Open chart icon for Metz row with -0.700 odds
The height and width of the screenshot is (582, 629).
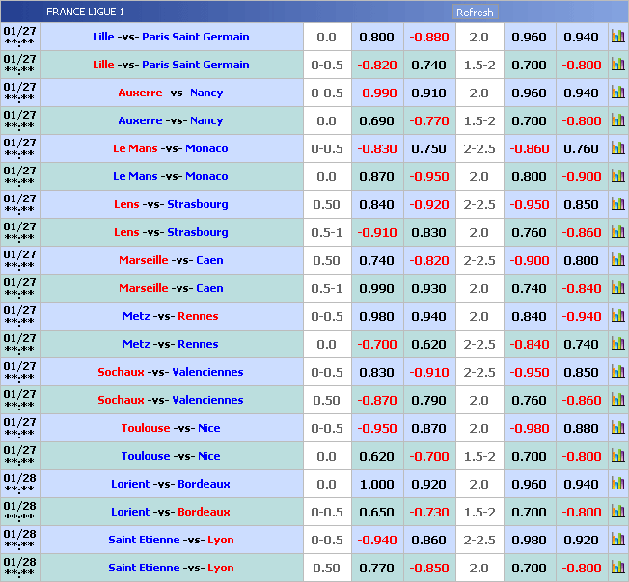coord(617,345)
